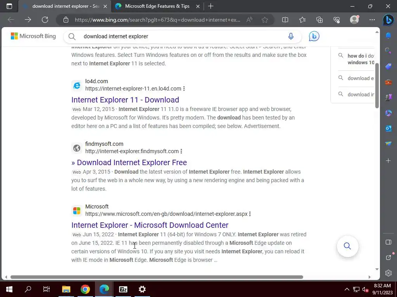Add a sidebar app with plus
Image resolution: width=397 pixels, height=297 pixels.
[388, 160]
